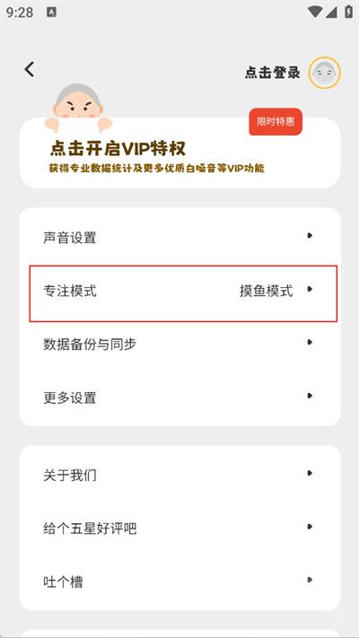
Task: Tap the battery status icon
Action: point(349,12)
